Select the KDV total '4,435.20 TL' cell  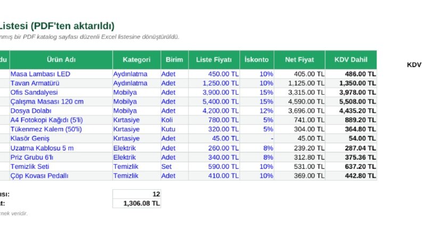tap(351, 111)
